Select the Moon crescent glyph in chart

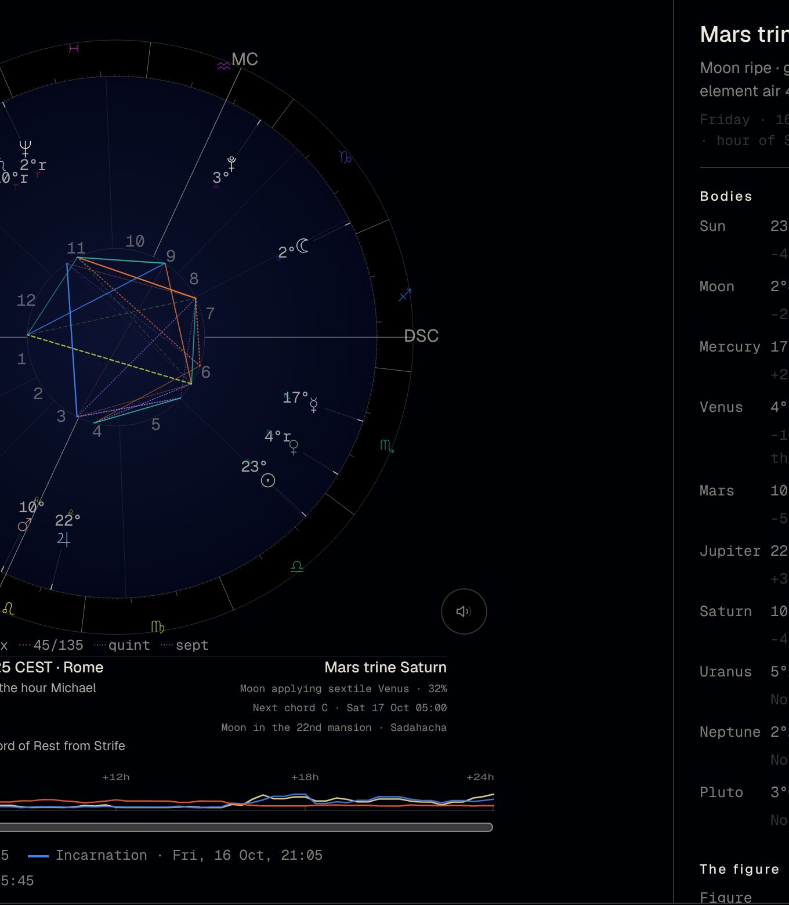coord(302,246)
